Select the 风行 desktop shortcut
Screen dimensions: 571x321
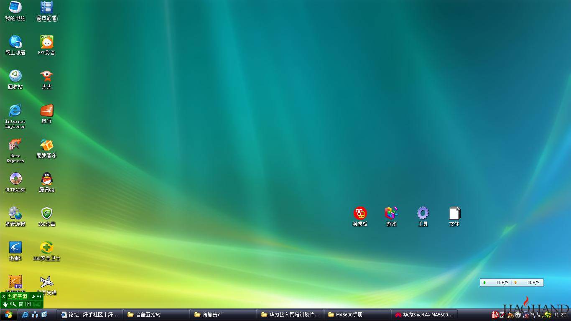pyautogui.click(x=46, y=114)
